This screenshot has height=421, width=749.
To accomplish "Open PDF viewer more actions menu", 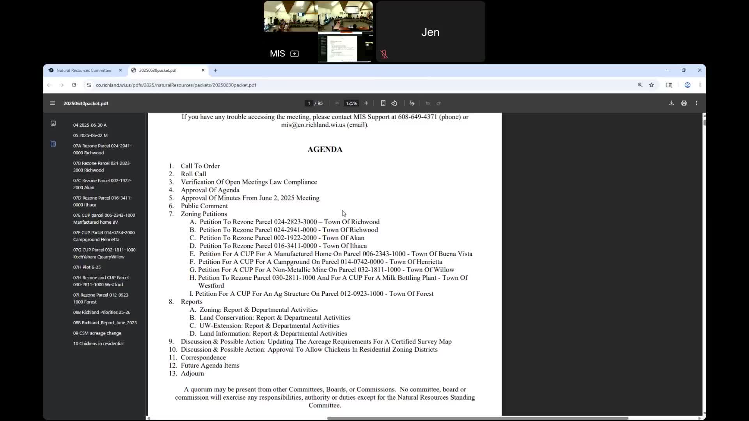I will [x=696, y=103].
